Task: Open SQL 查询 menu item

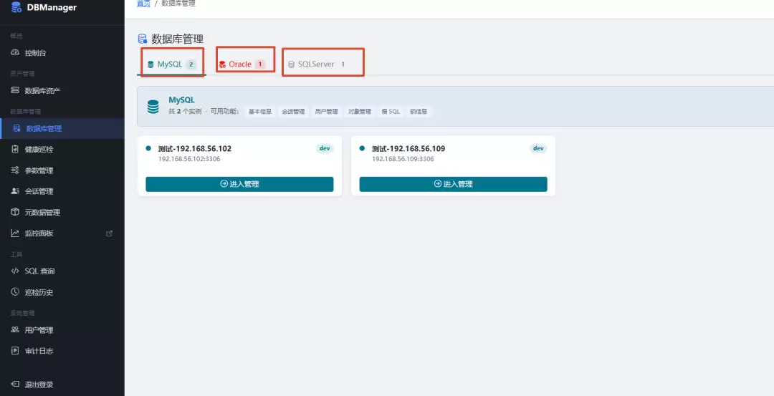Action: tap(62, 271)
